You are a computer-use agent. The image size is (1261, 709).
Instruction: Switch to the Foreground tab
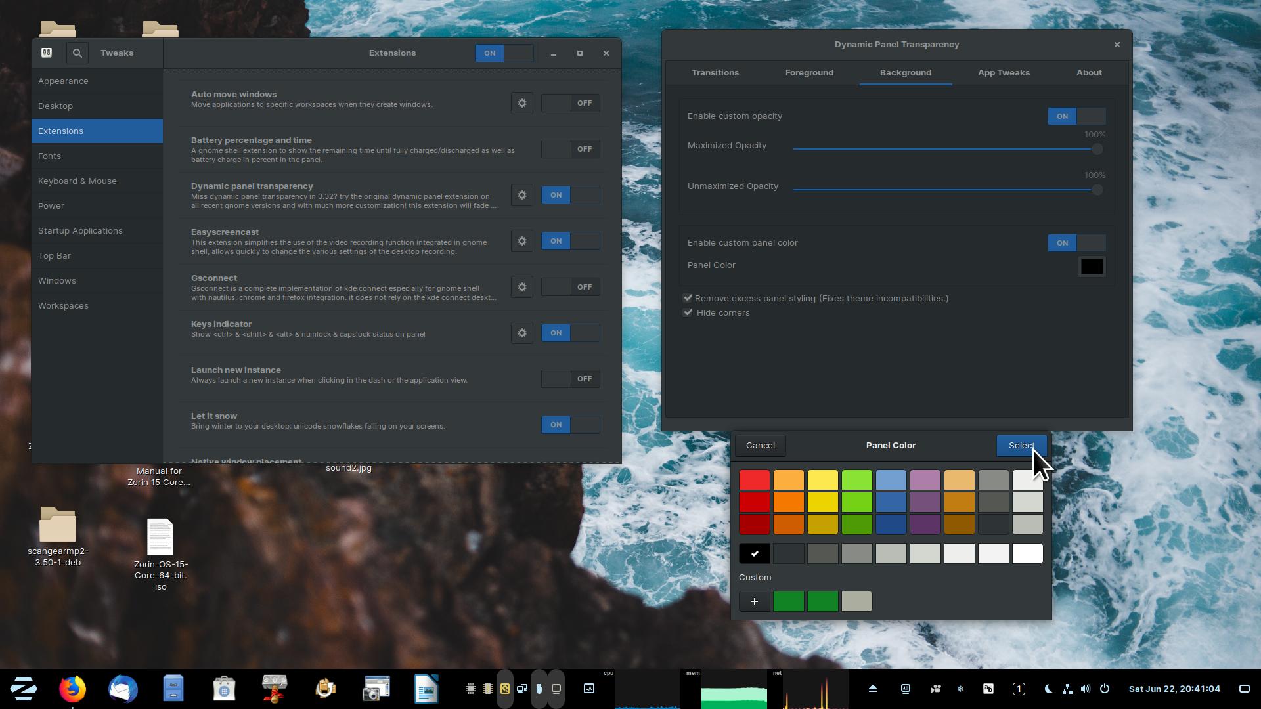coord(809,73)
